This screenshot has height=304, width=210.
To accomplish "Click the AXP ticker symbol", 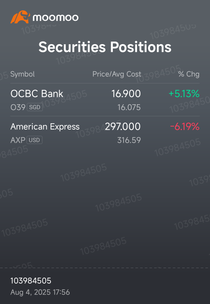I will coord(18,140).
